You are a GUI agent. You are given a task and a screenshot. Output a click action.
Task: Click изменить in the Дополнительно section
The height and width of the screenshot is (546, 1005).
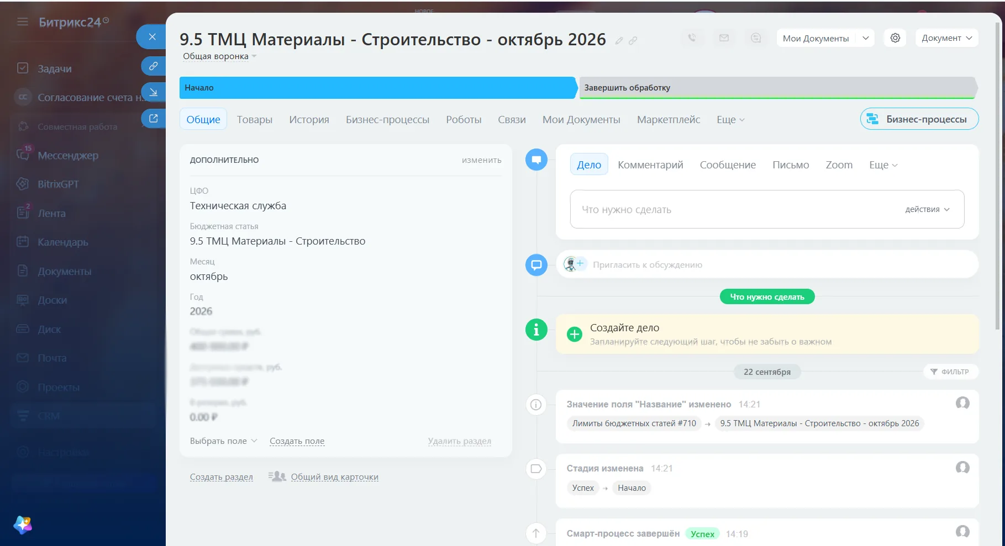(x=482, y=160)
